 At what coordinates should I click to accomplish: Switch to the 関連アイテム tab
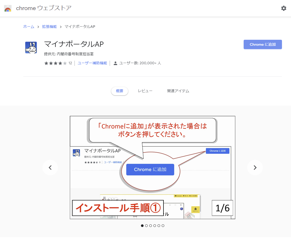click(178, 91)
